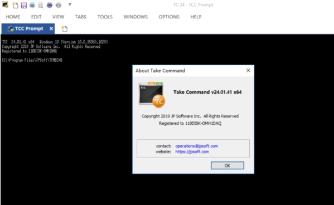Click the gray round toolbar icon

(x=59, y=5)
